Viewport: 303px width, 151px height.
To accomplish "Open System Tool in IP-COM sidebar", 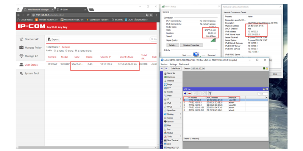I will 29,73.
